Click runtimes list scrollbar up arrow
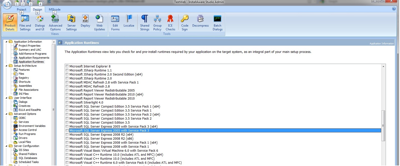This screenshot has width=400, height=166. [383, 66]
